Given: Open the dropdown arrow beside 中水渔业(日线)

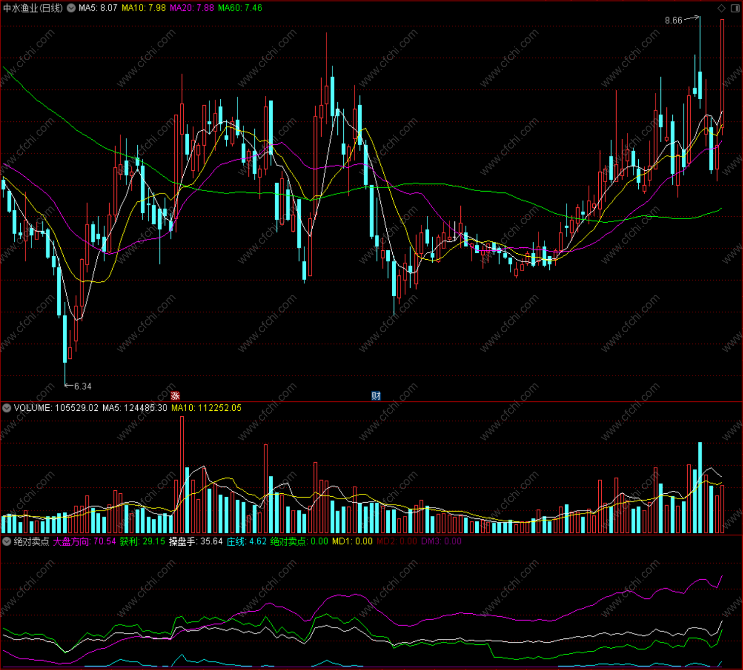Looking at the screenshot, I should [71, 8].
